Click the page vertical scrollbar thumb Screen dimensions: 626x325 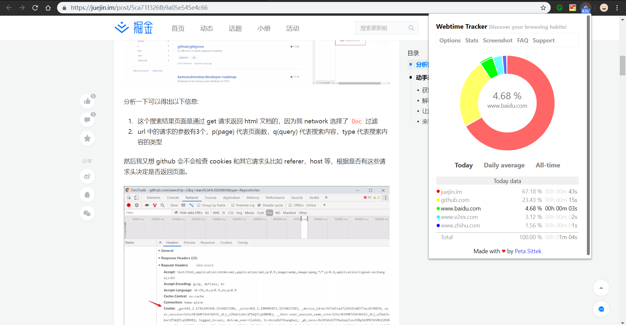click(x=622, y=66)
